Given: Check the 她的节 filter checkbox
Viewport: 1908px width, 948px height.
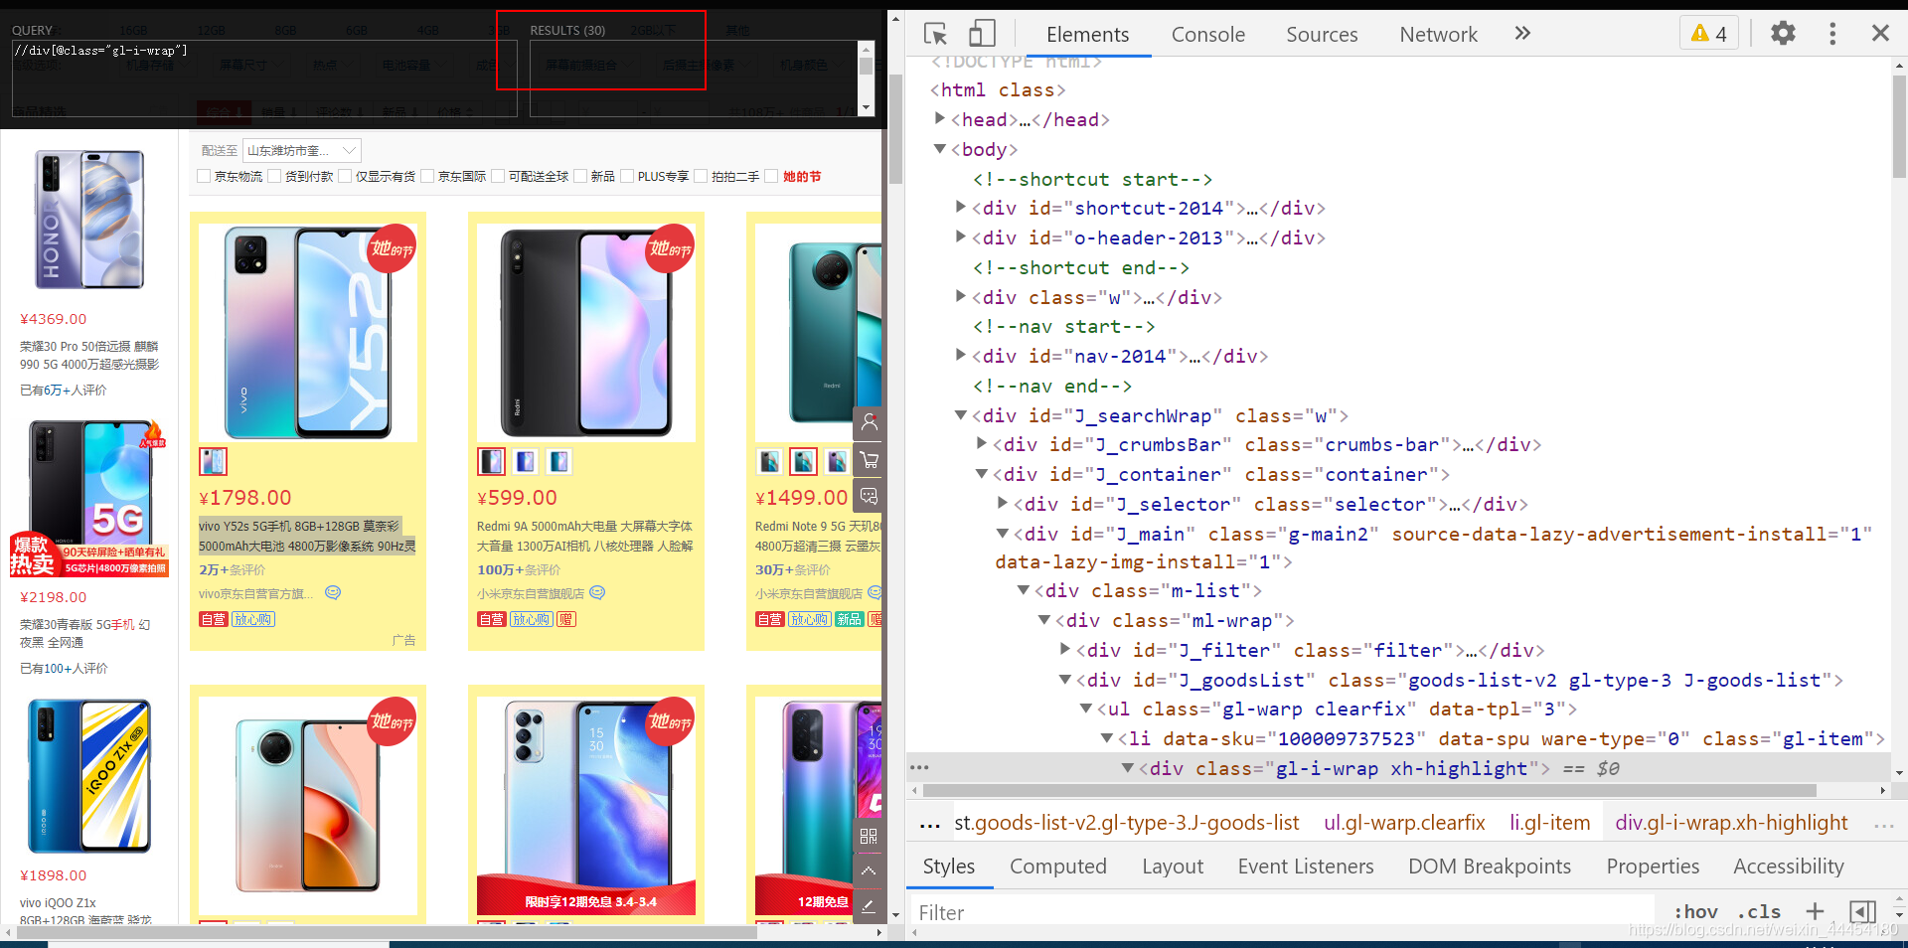Looking at the screenshot, I should (771, 177).
